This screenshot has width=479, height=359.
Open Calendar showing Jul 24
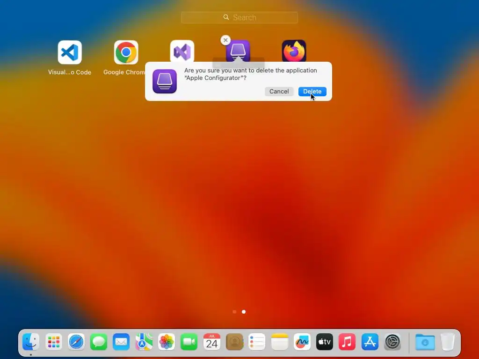(x=212, y=342)
